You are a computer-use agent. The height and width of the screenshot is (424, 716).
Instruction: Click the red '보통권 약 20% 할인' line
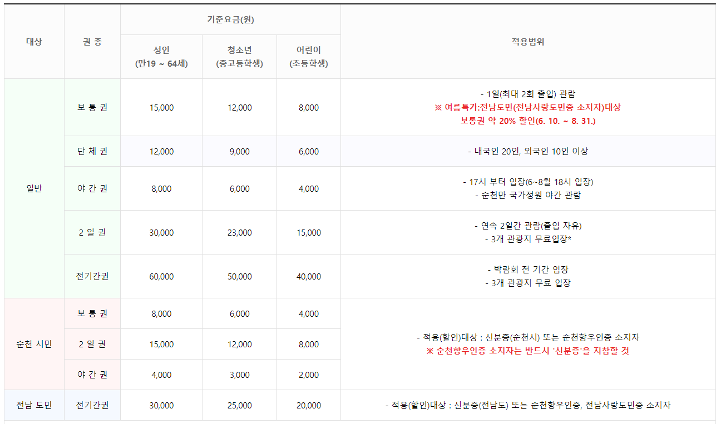click(x=528, y=121)
